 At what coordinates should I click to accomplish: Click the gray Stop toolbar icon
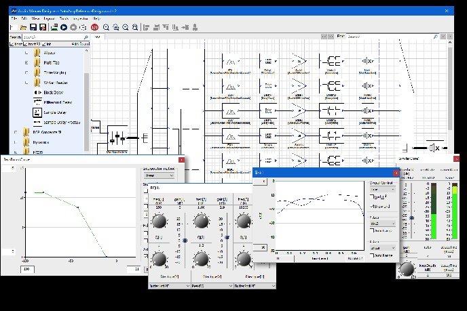point(73,27)
